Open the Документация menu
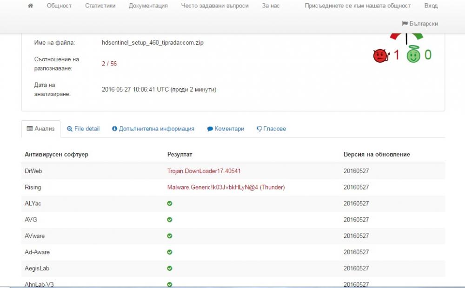Image resolution: width=465 pixels, height=288 pixels. 148,6
